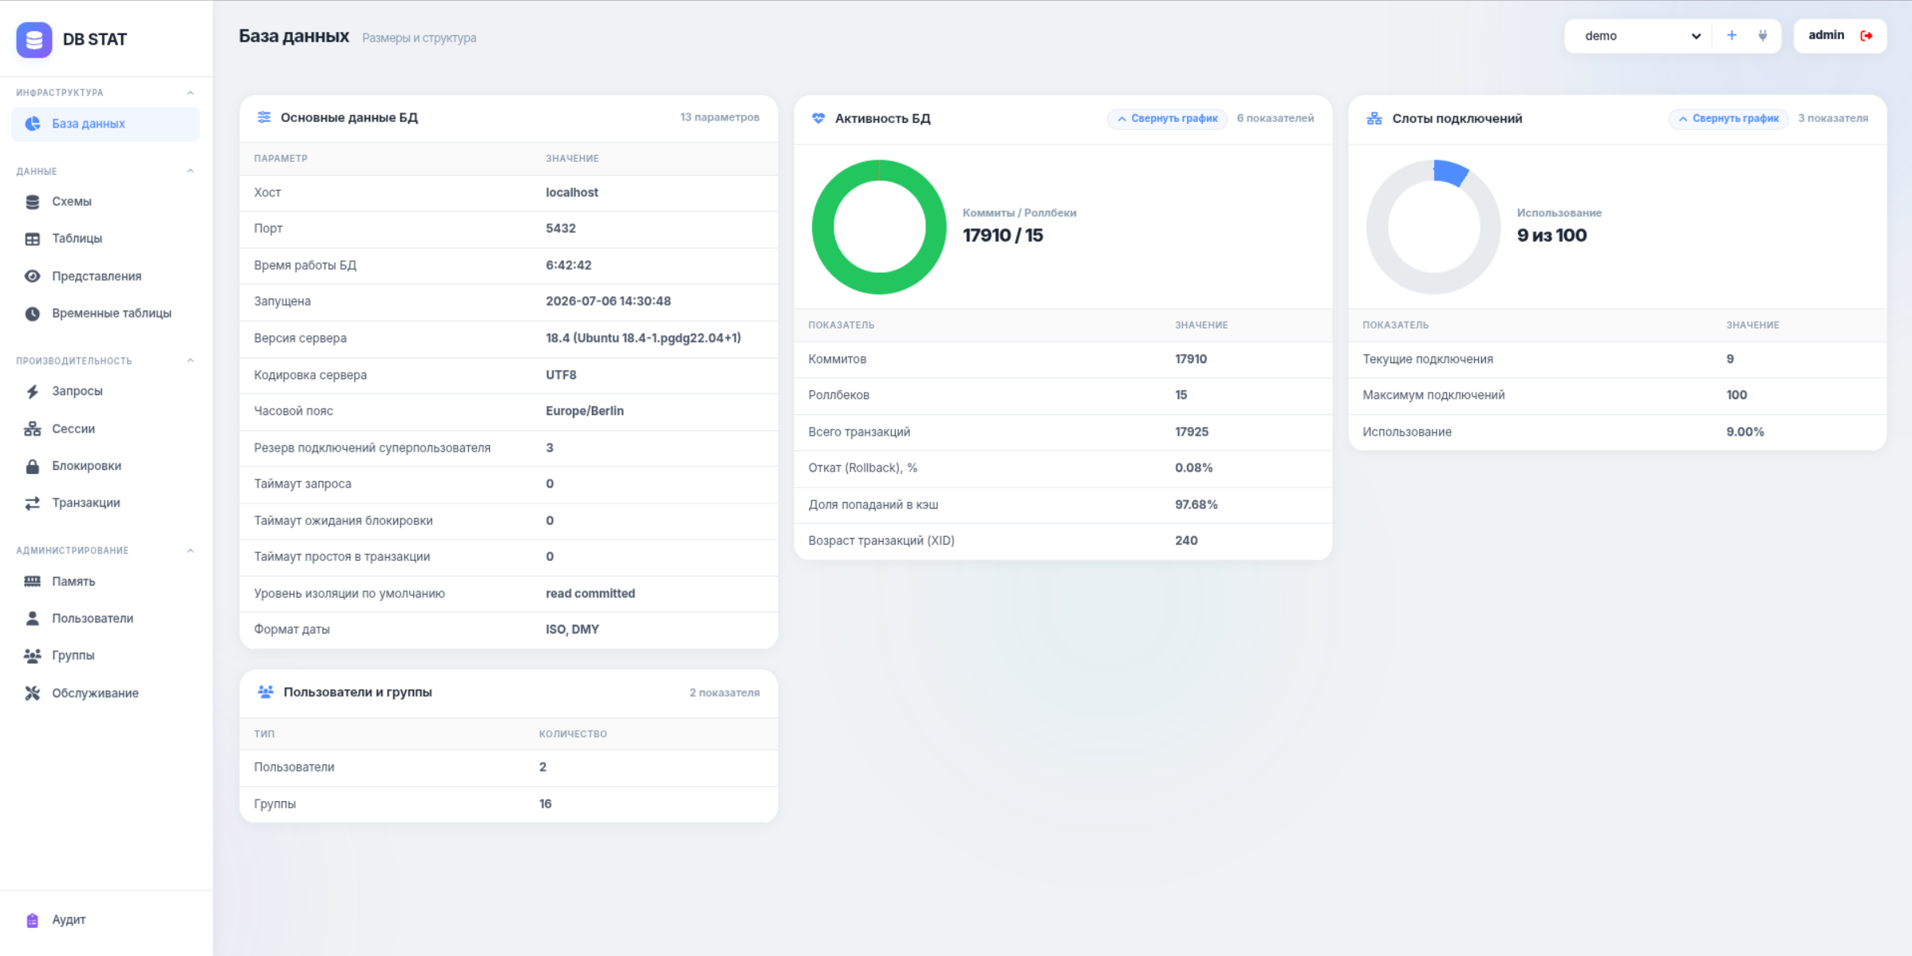Collapse the Производительность sidebar section
This screenshot has width=1912, height=956.
point(190,361)
